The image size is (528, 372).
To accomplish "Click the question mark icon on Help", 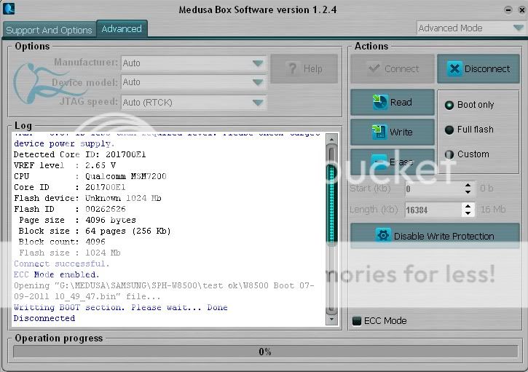I will 293,68.
